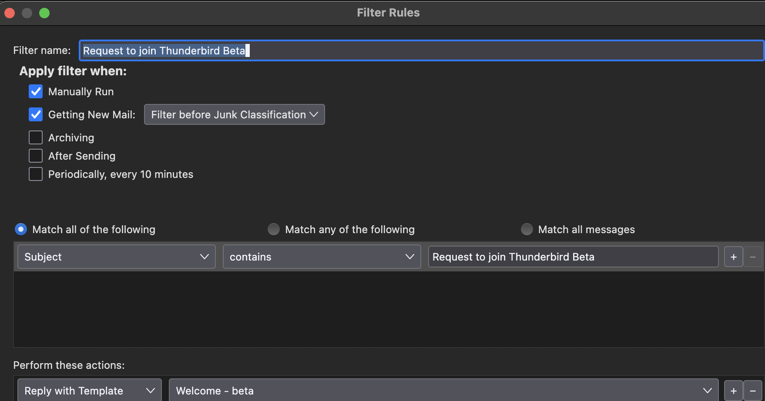Click the plus button in the Subject condition row
This screenshot has width=765, height=401.
tap(733, 257)
